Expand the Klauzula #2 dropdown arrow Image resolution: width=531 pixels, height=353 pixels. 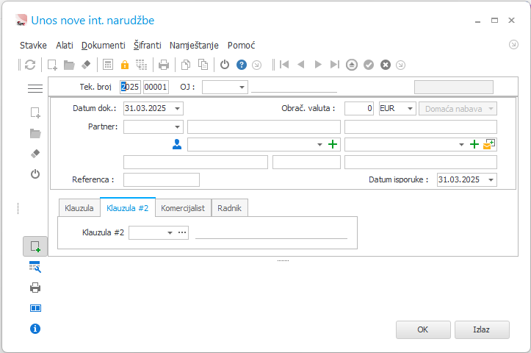[x=170, y=232]
